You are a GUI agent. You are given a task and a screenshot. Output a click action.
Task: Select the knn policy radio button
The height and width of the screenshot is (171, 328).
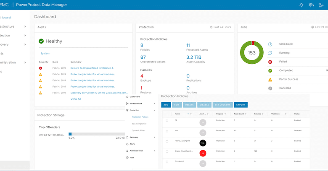(x=167, y=131)
